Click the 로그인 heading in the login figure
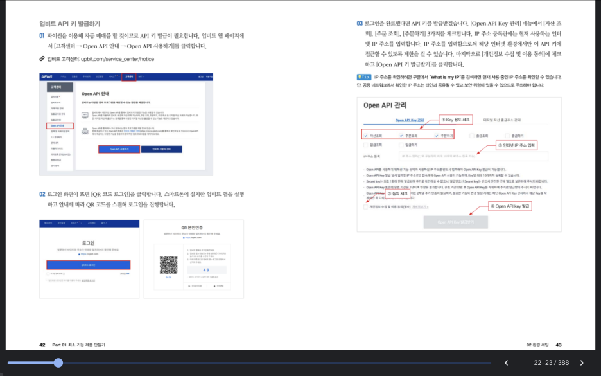 coord(88,243)
